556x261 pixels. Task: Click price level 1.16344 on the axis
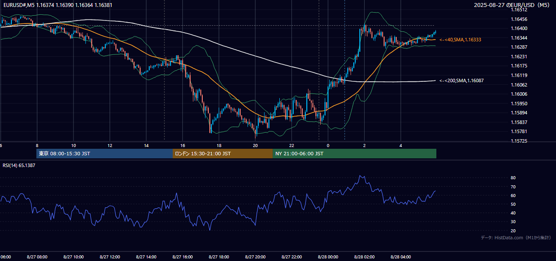(x=520, y=38)
